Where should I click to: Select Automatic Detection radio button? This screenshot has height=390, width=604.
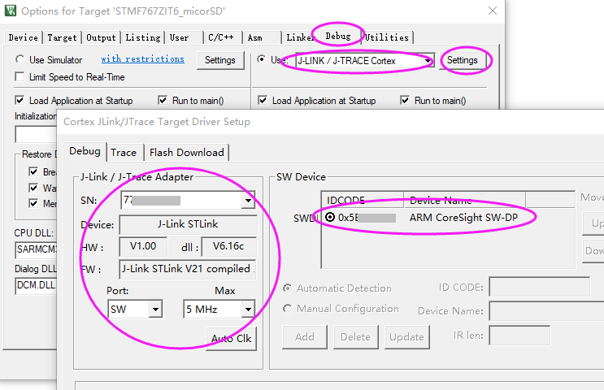coord(287,288)
